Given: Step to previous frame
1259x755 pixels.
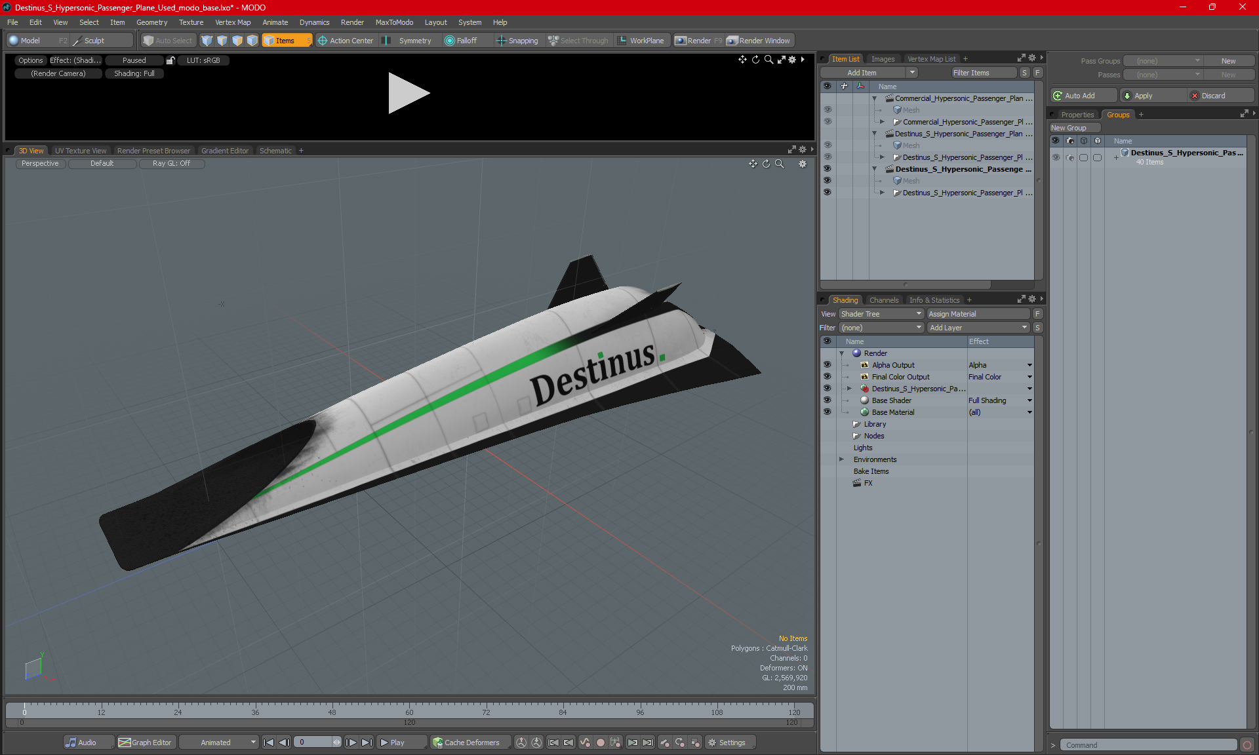Looking at the screenshot, I should point(284,743).
